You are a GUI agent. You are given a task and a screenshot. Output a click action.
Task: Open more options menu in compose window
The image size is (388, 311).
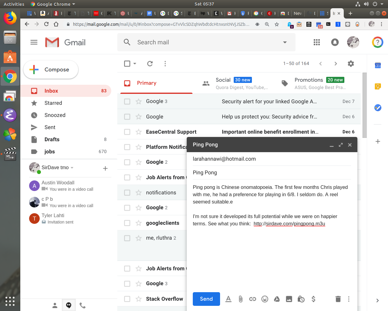[x=349, y=299]
